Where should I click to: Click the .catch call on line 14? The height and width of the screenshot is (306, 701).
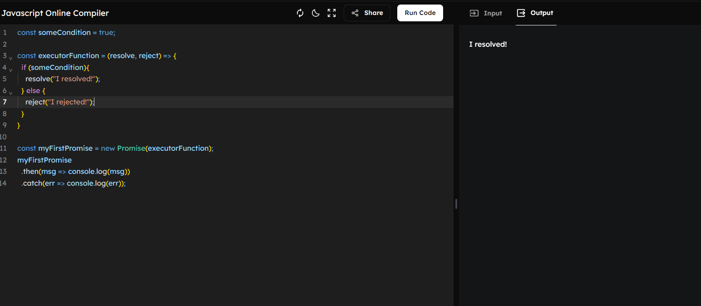click(x=32, y=183)
